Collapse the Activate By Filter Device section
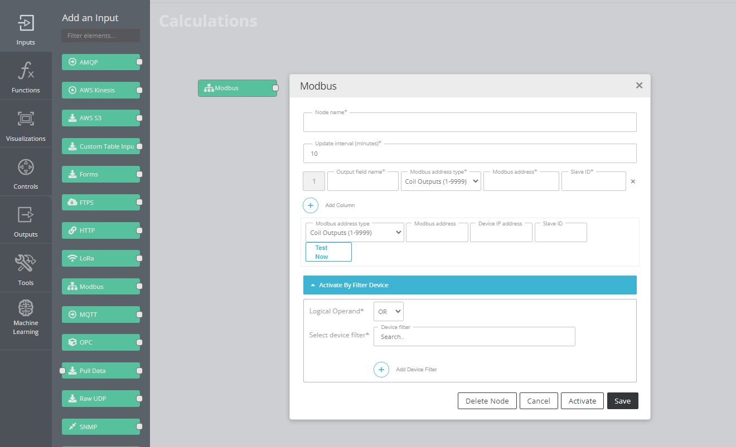Viewport: 736px width, 447px height. point(470,285)
